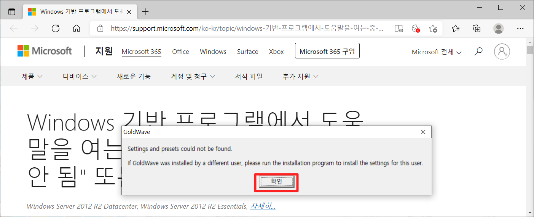The image size is (534, 217).
Task: View site lock information icon
Action: (x=100, y=28)
